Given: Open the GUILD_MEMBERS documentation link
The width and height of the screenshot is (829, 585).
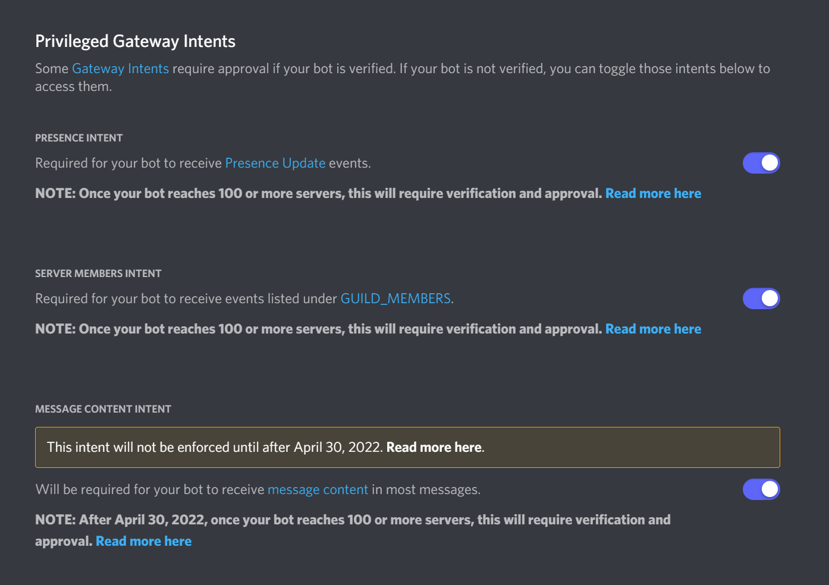Looking at the screenshot, I should tap(395, 298).
